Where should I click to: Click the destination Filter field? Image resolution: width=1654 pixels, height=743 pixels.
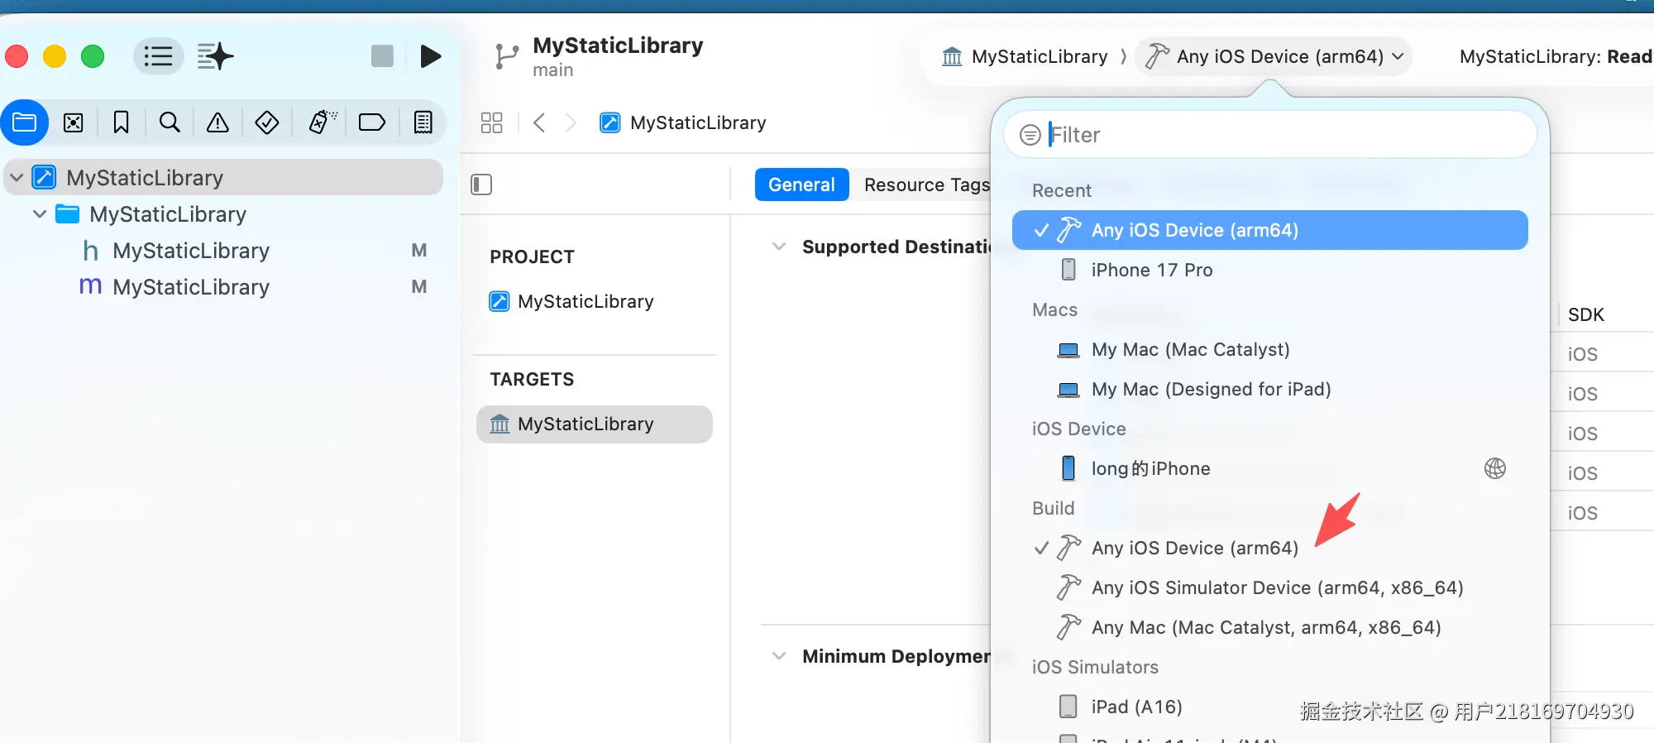tap(1270, 135)
